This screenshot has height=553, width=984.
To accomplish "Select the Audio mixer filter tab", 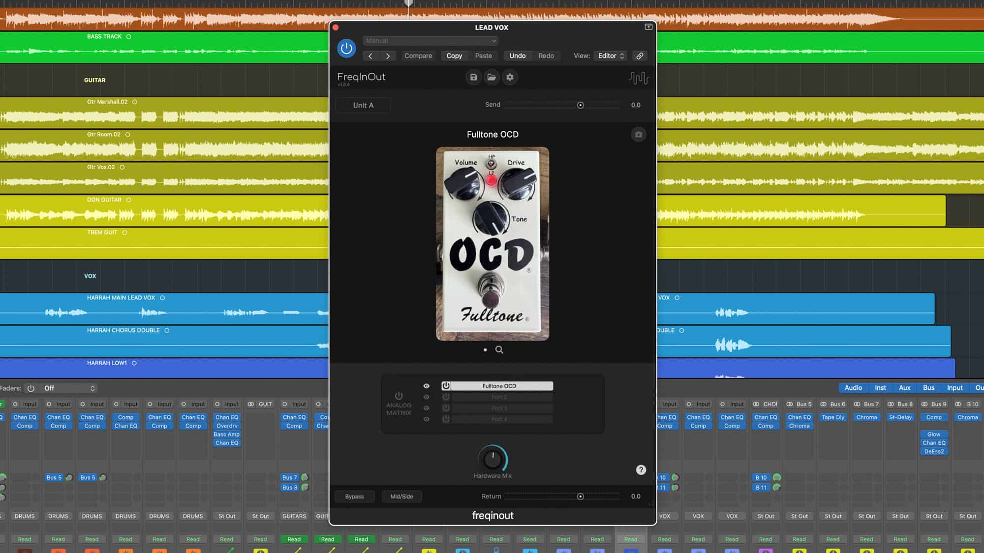I will pos(853,388).
